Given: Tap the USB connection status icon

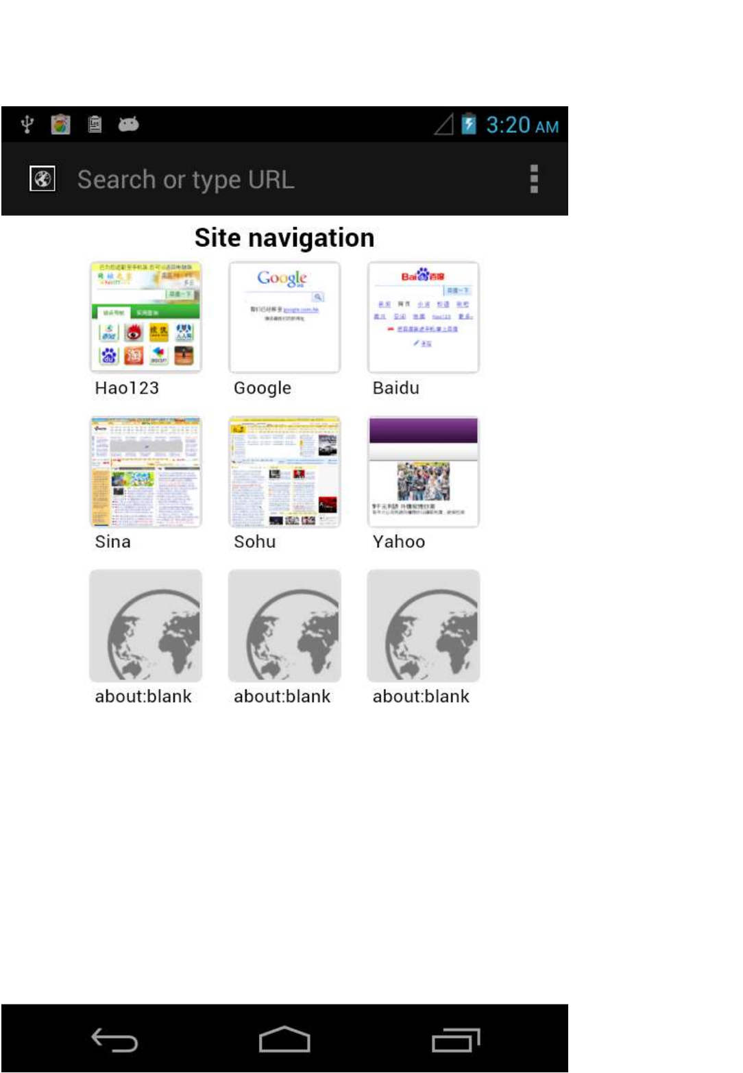Looking at the screenshot, I should 27,124.
